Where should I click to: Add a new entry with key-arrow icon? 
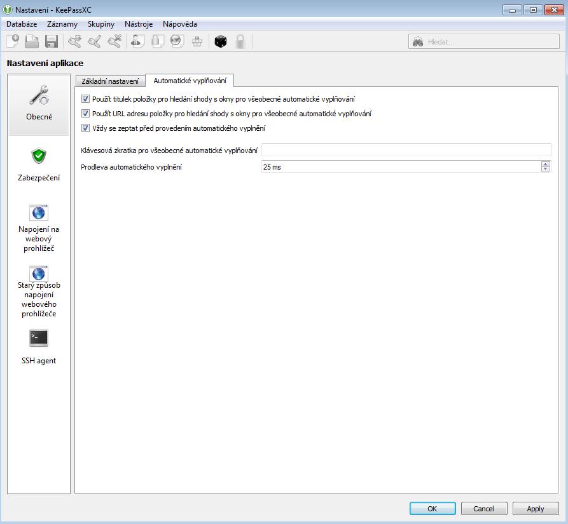(75, 41)
